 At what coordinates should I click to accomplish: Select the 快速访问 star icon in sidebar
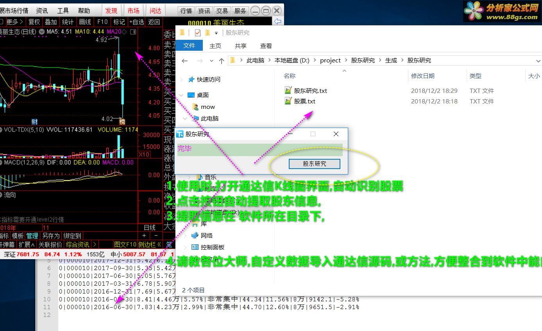(191, 79)
